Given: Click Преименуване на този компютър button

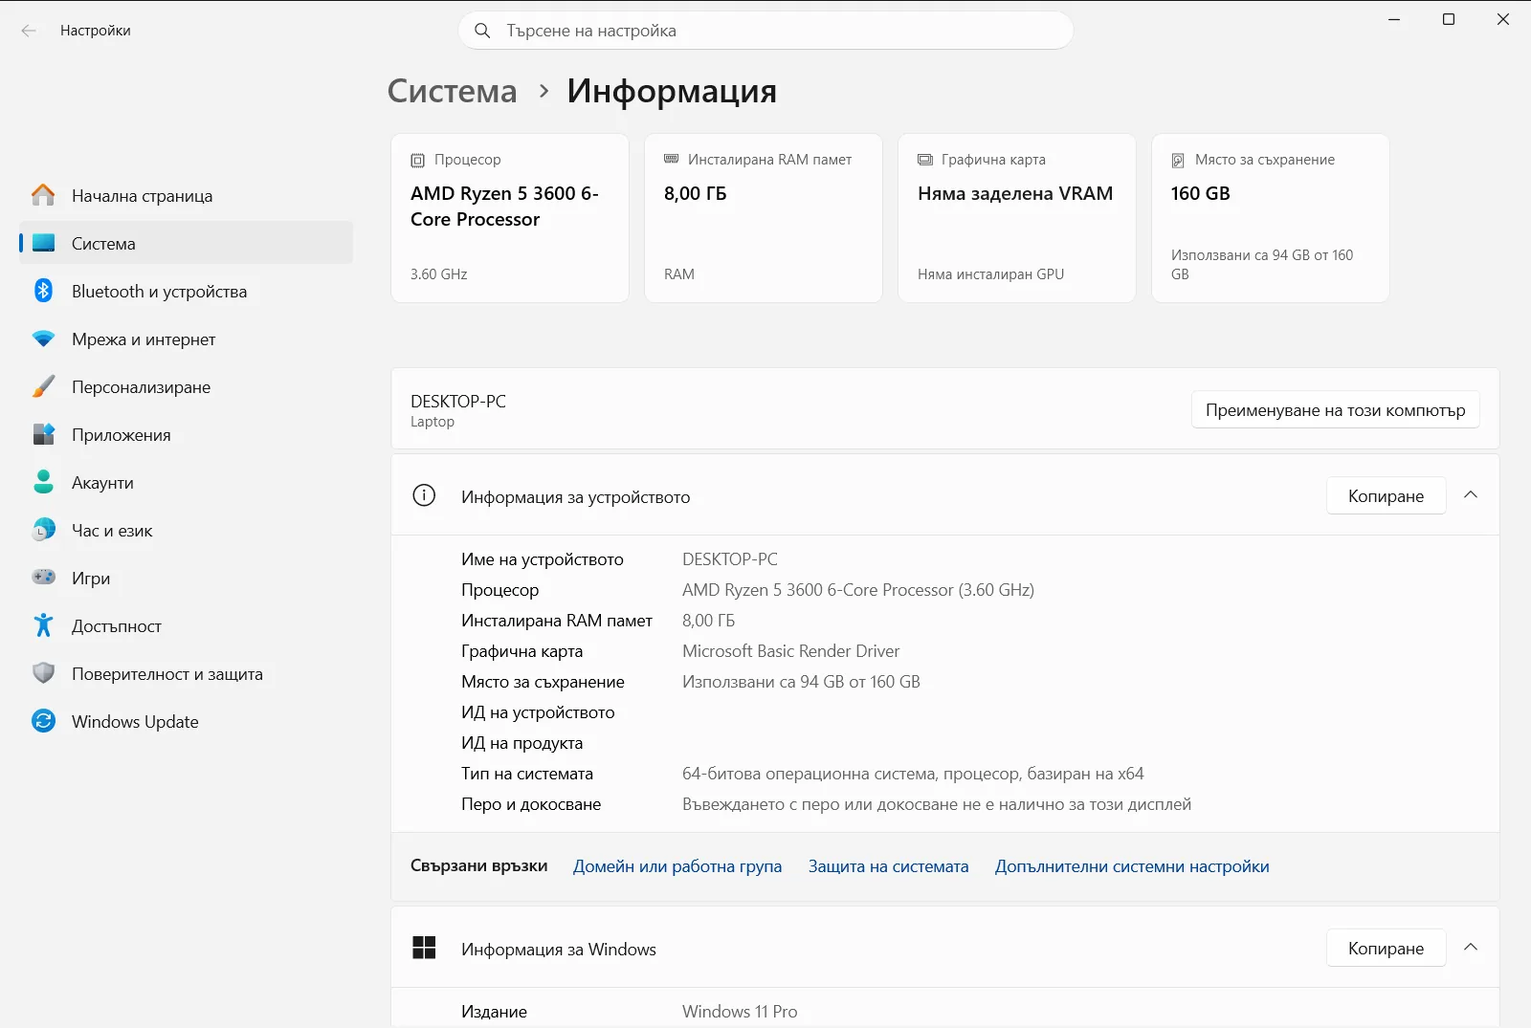Looking at the screenshot, I should tap(1335, 409).
